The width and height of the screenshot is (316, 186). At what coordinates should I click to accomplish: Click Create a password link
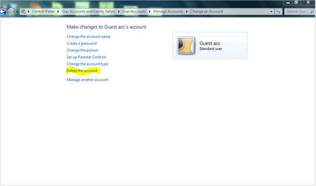[x=82, y=43]
